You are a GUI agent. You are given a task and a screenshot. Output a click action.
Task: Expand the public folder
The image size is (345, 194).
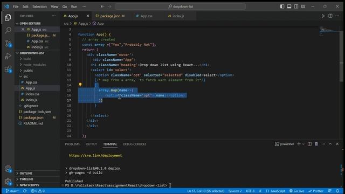pyautogui.click(x=28, y=71)
